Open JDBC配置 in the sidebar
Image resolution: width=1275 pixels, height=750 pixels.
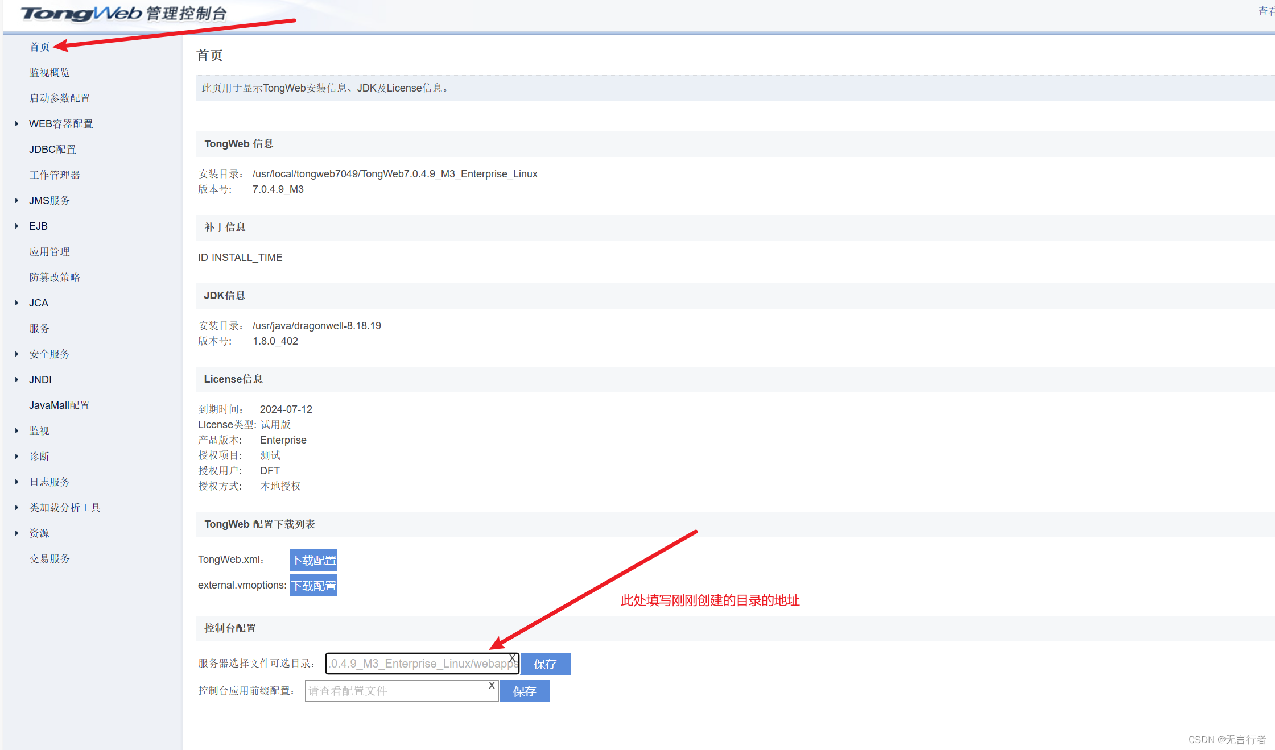pyautogui.click(x=52, y=149)
